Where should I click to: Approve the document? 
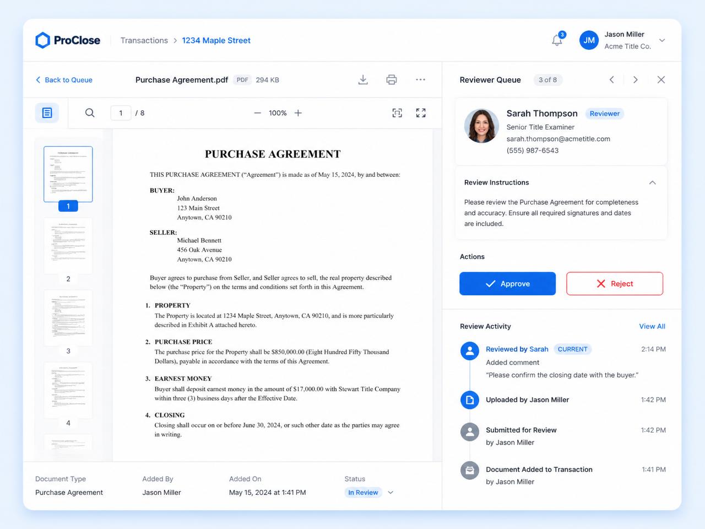pyautogui.click(x=507, y=284)
